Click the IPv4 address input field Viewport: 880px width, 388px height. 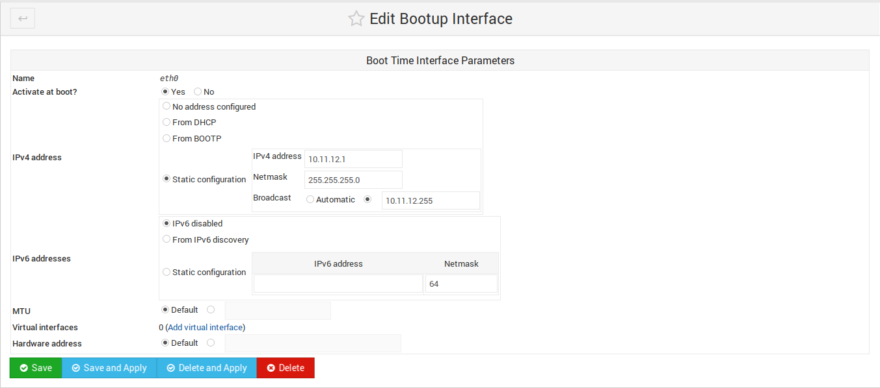coord(353,159)
